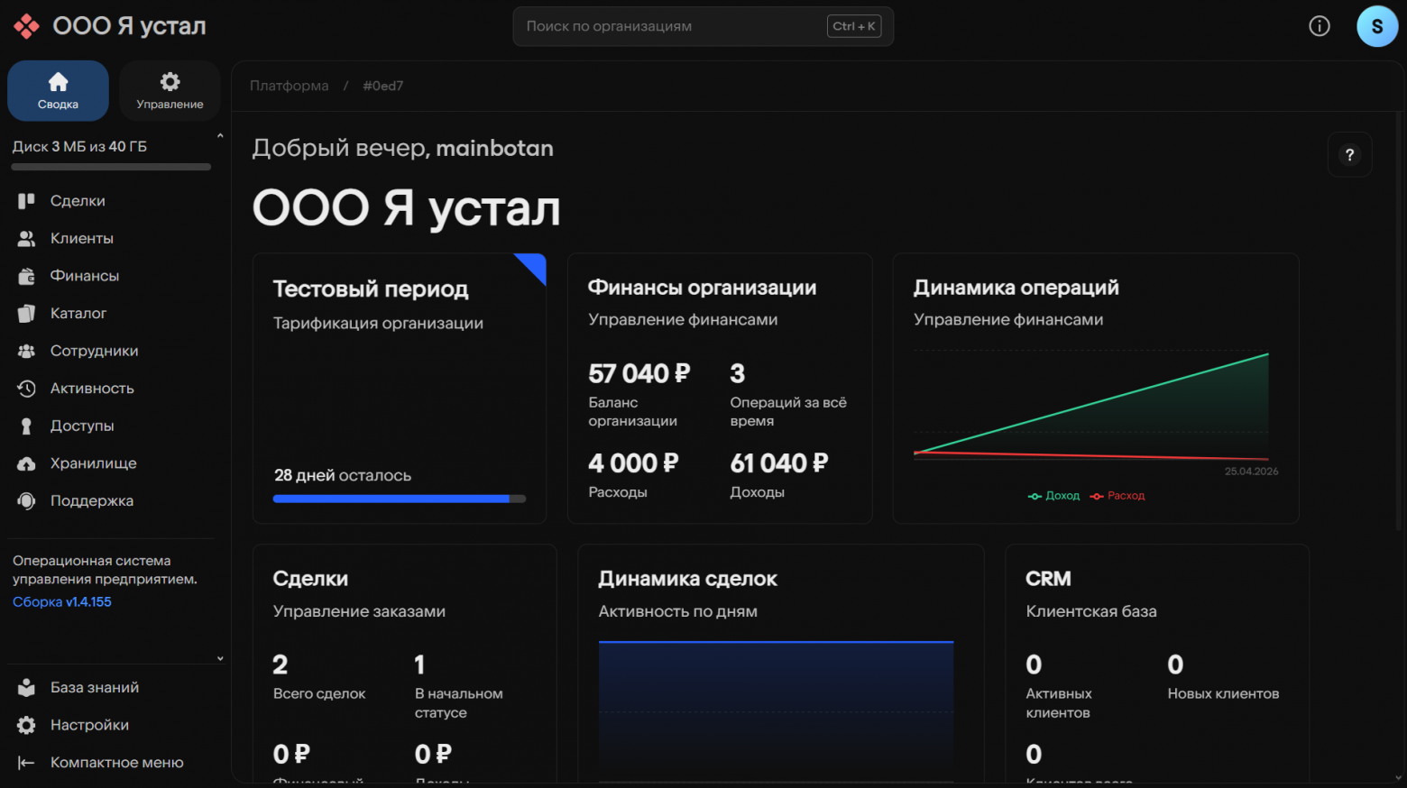Toggle the Доход legend item

[1054, 496]
